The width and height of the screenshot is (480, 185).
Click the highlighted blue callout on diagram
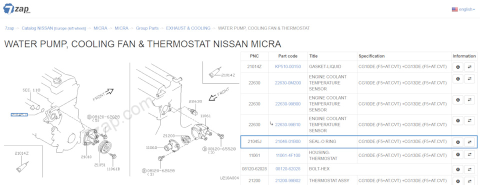pos(19,114)
